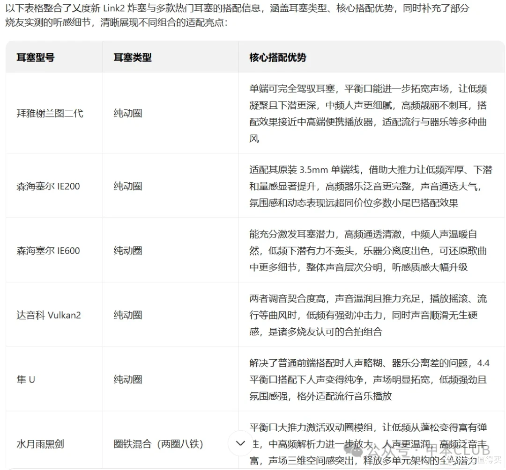Viewport: 506px width, 470px height.
Task: Click 纯动圈 in the 森海塞尔 IE600 row
Action: [128, 251]
